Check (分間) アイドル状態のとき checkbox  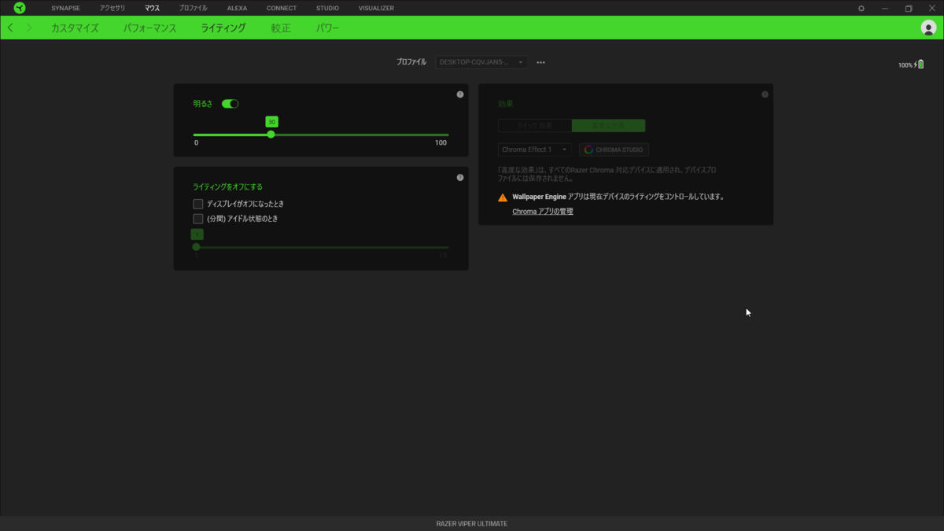(x=198, y=219)
